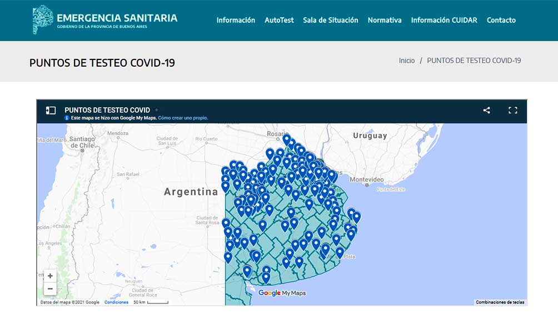Click the Uruguay country label
The image size is (558, 314).
point(370,136)
